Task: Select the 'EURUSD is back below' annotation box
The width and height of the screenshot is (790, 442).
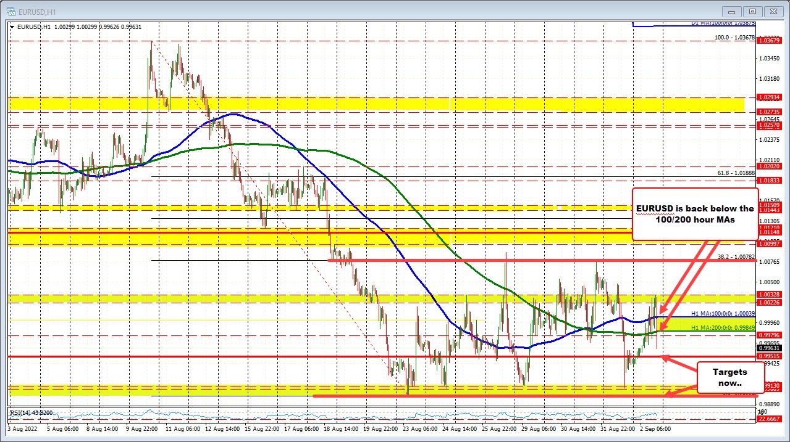Action: tap(695, 214)
